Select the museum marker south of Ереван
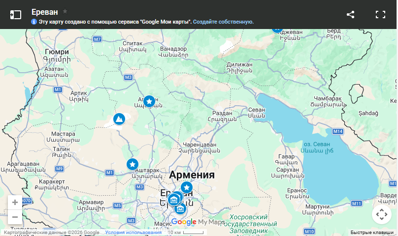The height and width of the screenshot is (236, 398). click(x=180, y=209)
